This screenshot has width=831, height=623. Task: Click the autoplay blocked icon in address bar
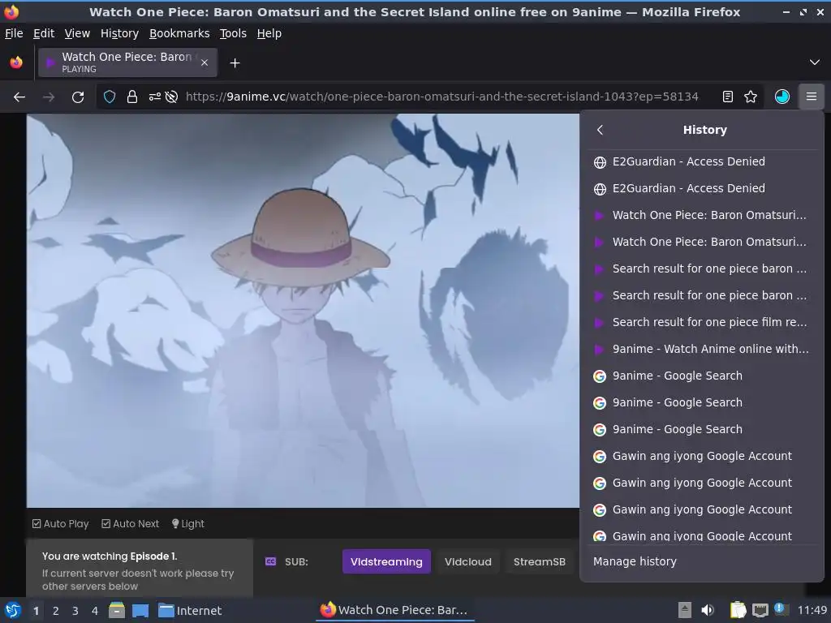171,97
